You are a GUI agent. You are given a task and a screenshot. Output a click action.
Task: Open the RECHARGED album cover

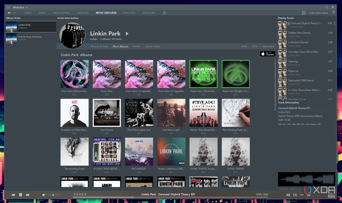point(139,151)
